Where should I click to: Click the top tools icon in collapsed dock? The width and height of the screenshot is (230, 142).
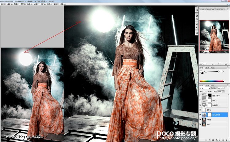point(197,11)
